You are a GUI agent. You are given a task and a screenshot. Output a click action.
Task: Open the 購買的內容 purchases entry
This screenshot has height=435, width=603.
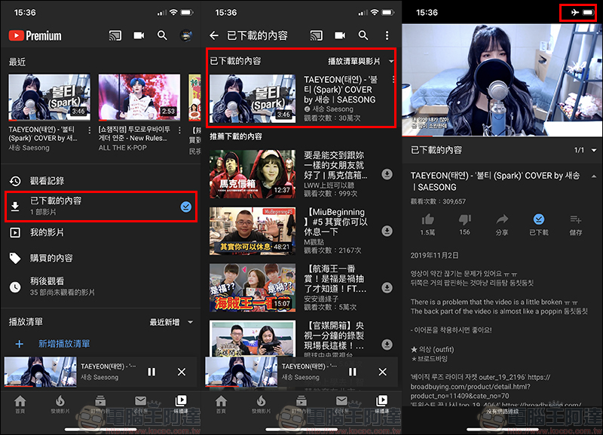pos(51,258)
